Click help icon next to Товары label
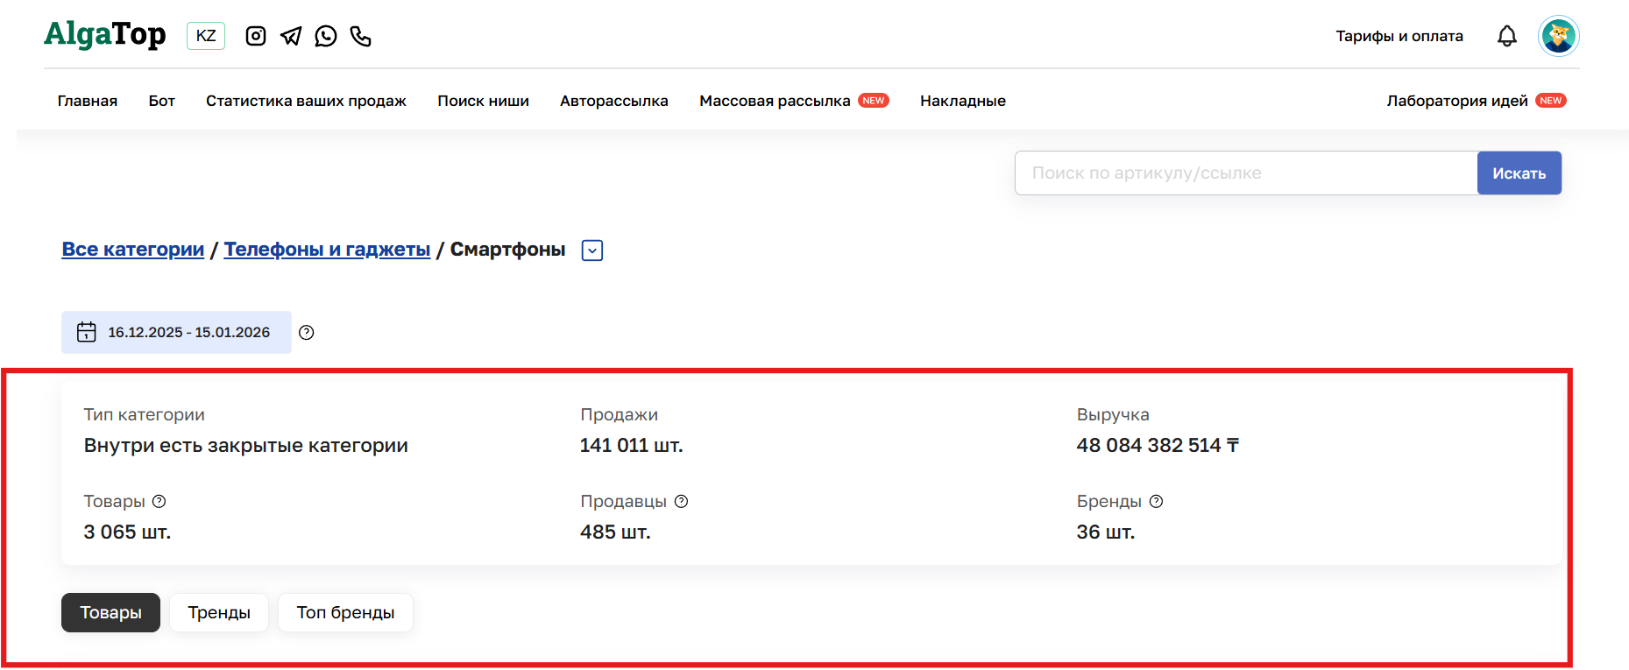 159,502
